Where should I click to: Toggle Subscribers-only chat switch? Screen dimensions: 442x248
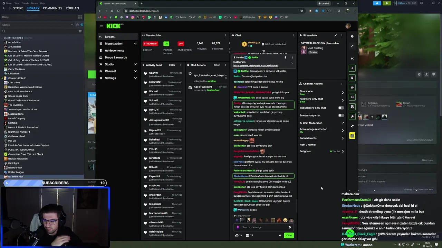[341, 108]
